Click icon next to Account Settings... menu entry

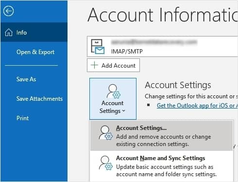(106, 132)
